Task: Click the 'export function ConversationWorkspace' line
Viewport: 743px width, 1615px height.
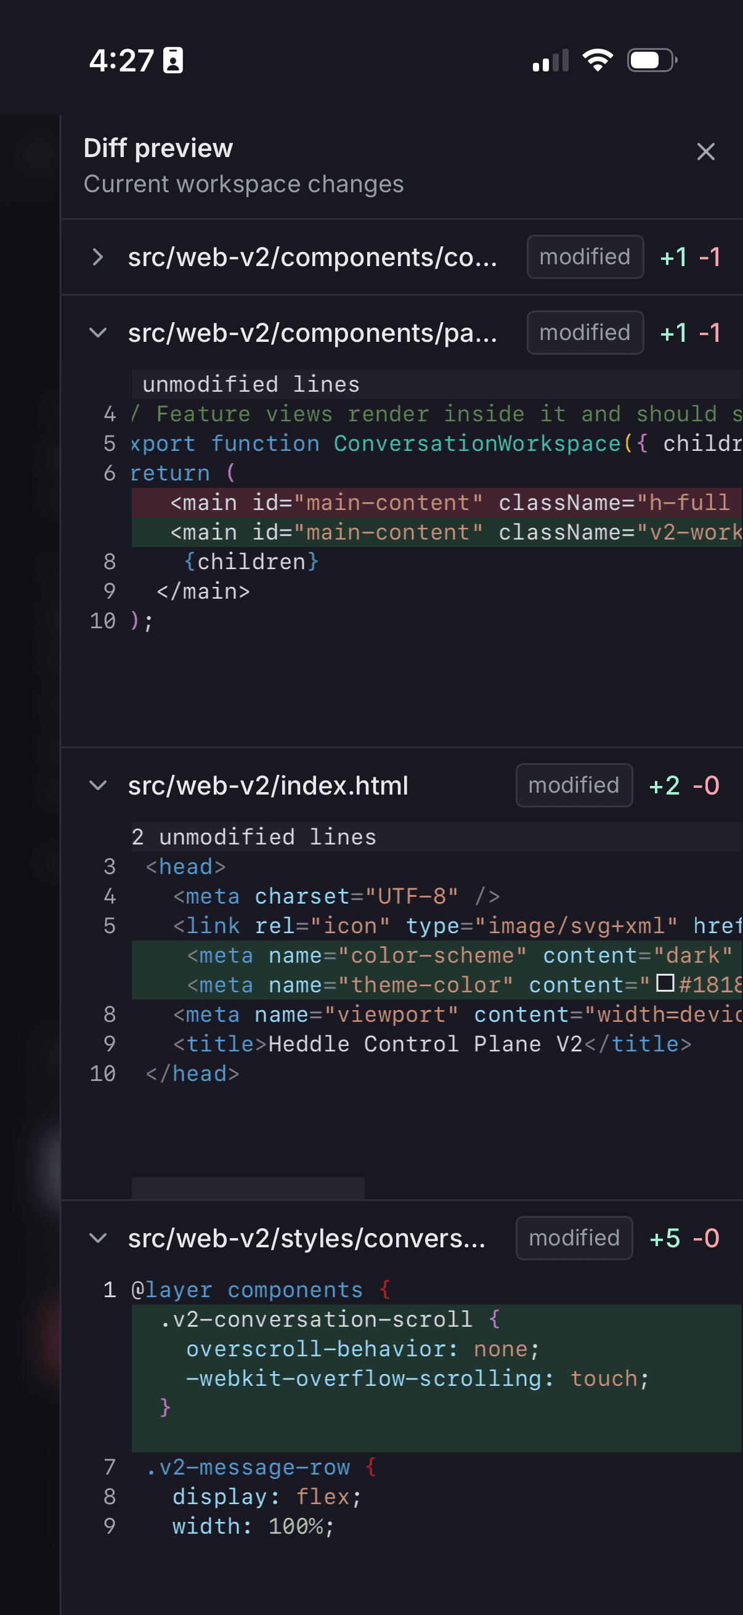Action: 437,443
